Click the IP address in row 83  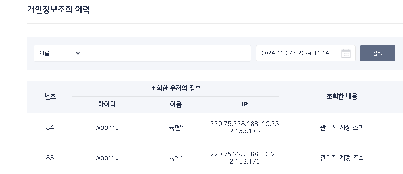[x=245, y=158]
